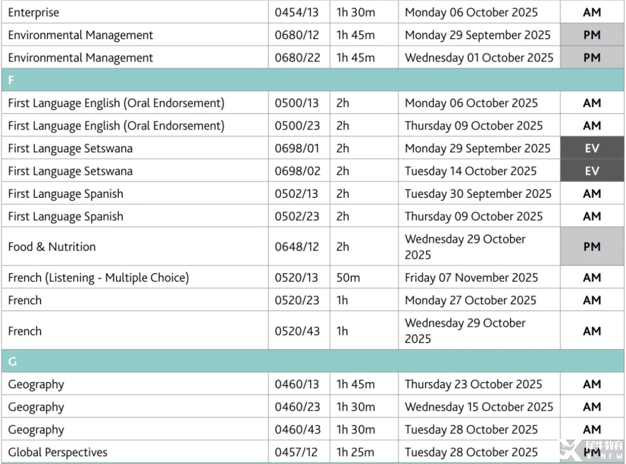Click the 1h 25m duration cell
The image size is (626, 464).
click(355, 452)
